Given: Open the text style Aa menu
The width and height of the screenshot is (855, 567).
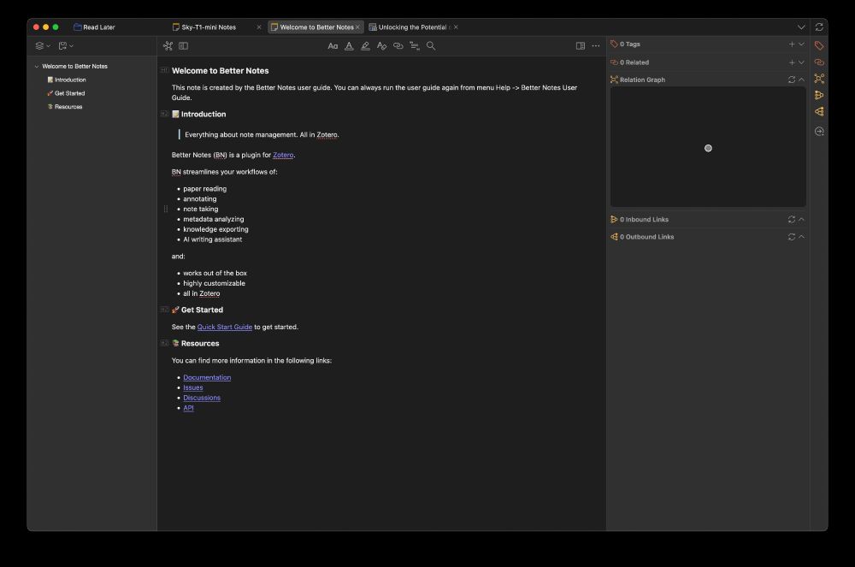Looking at the screenshot, I should pos(333,46).
